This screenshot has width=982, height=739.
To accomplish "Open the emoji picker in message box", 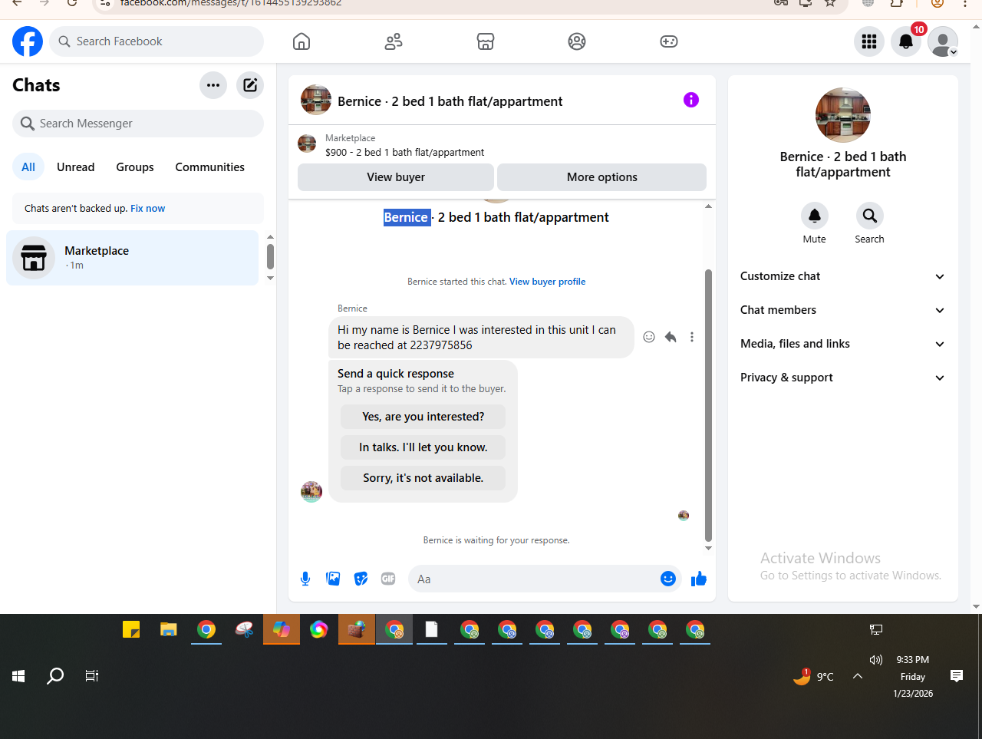I will coord(668,579).
